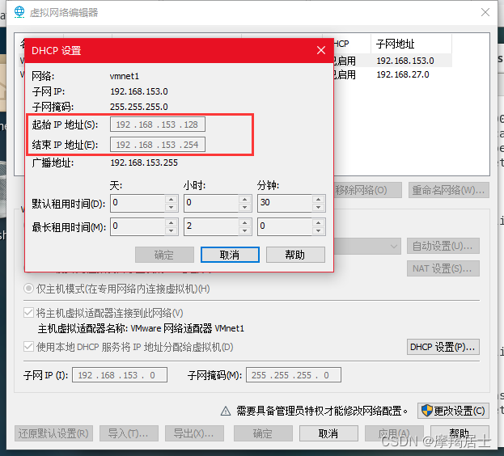
Task: Click the 应用(A) button
Action: click(x=395, y=433)
